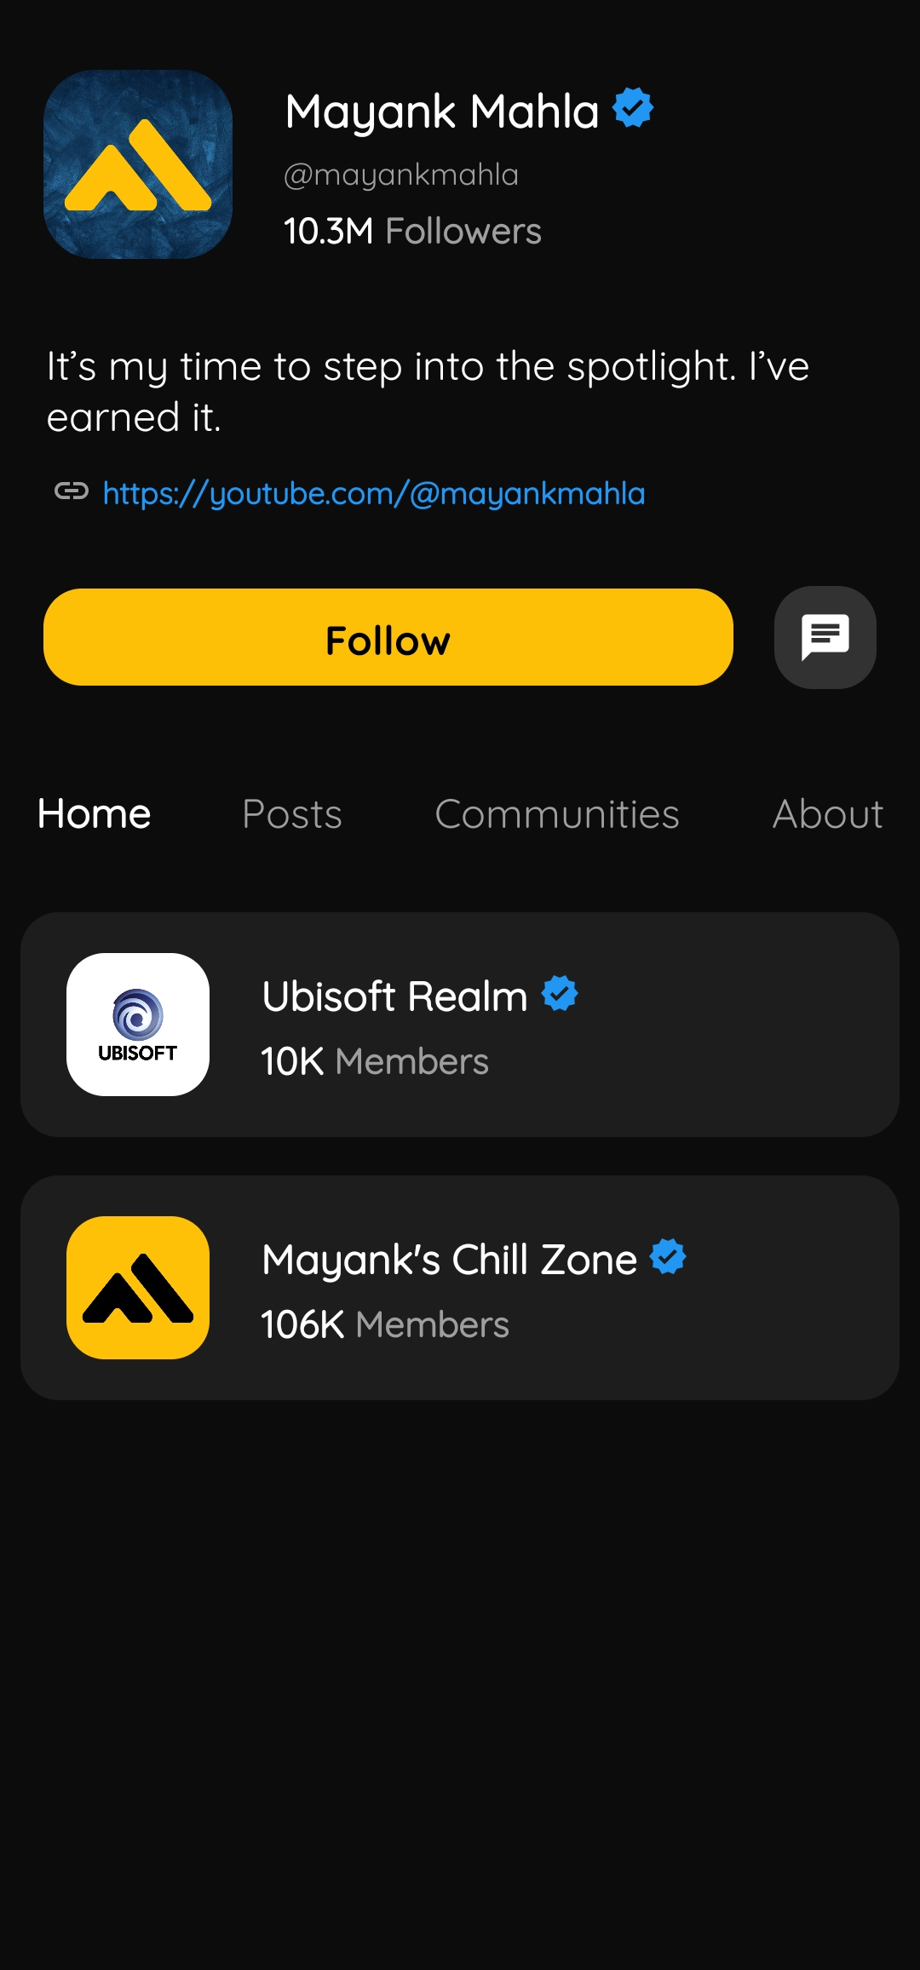
Task: Open the YouTube channel link
Action: pos(374,494)
